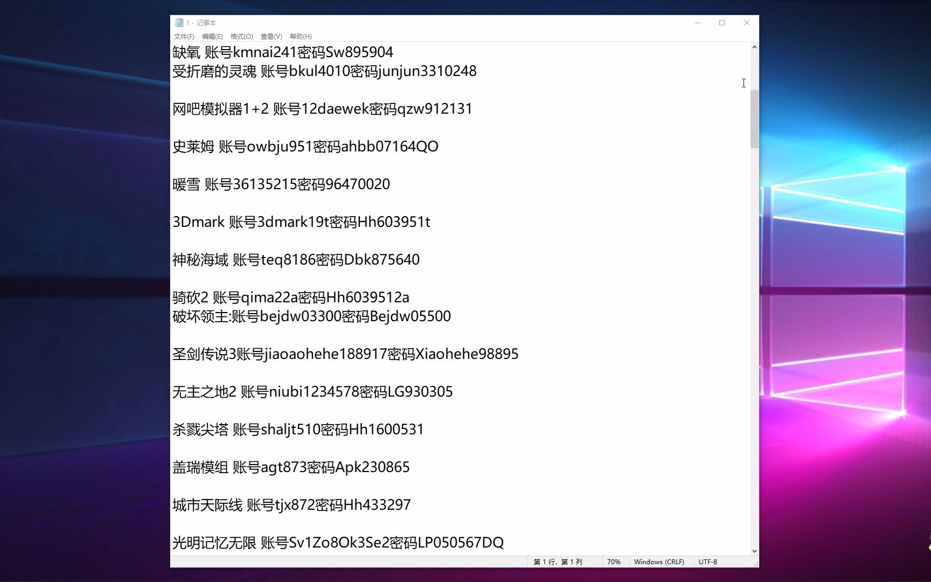Click the 受折磨的灵魂 line
This screenshot has height=582, width=931.
[324, 71]
